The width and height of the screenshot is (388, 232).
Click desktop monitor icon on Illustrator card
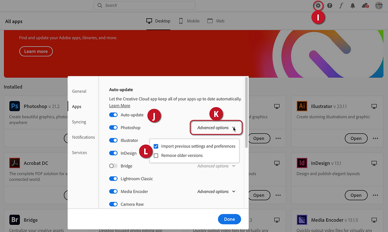tap(374, 106)
